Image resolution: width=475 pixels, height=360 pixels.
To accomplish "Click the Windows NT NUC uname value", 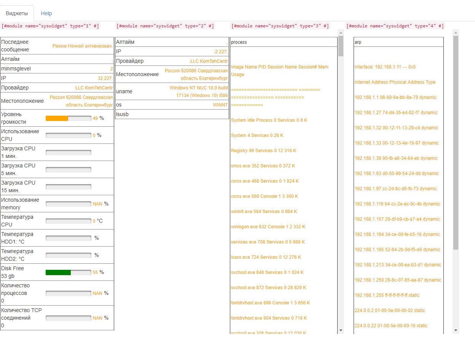I will click(x=199, y=92).
